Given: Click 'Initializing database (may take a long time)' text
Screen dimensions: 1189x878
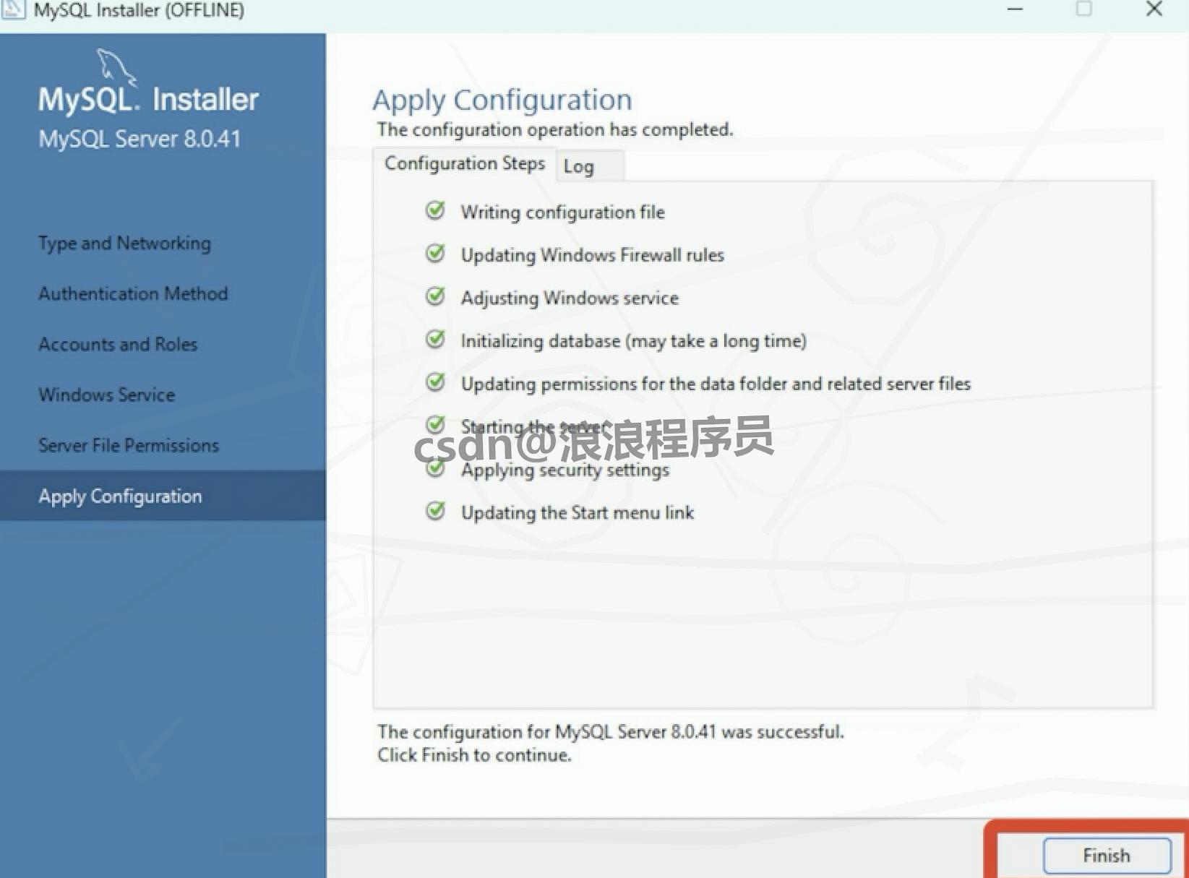Looking at the screenshot, I should tap(634, 341).
